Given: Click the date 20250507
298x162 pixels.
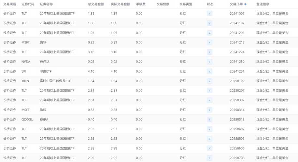Looking at the screenshot, I should pyautogui.click(x=237, y=139).
